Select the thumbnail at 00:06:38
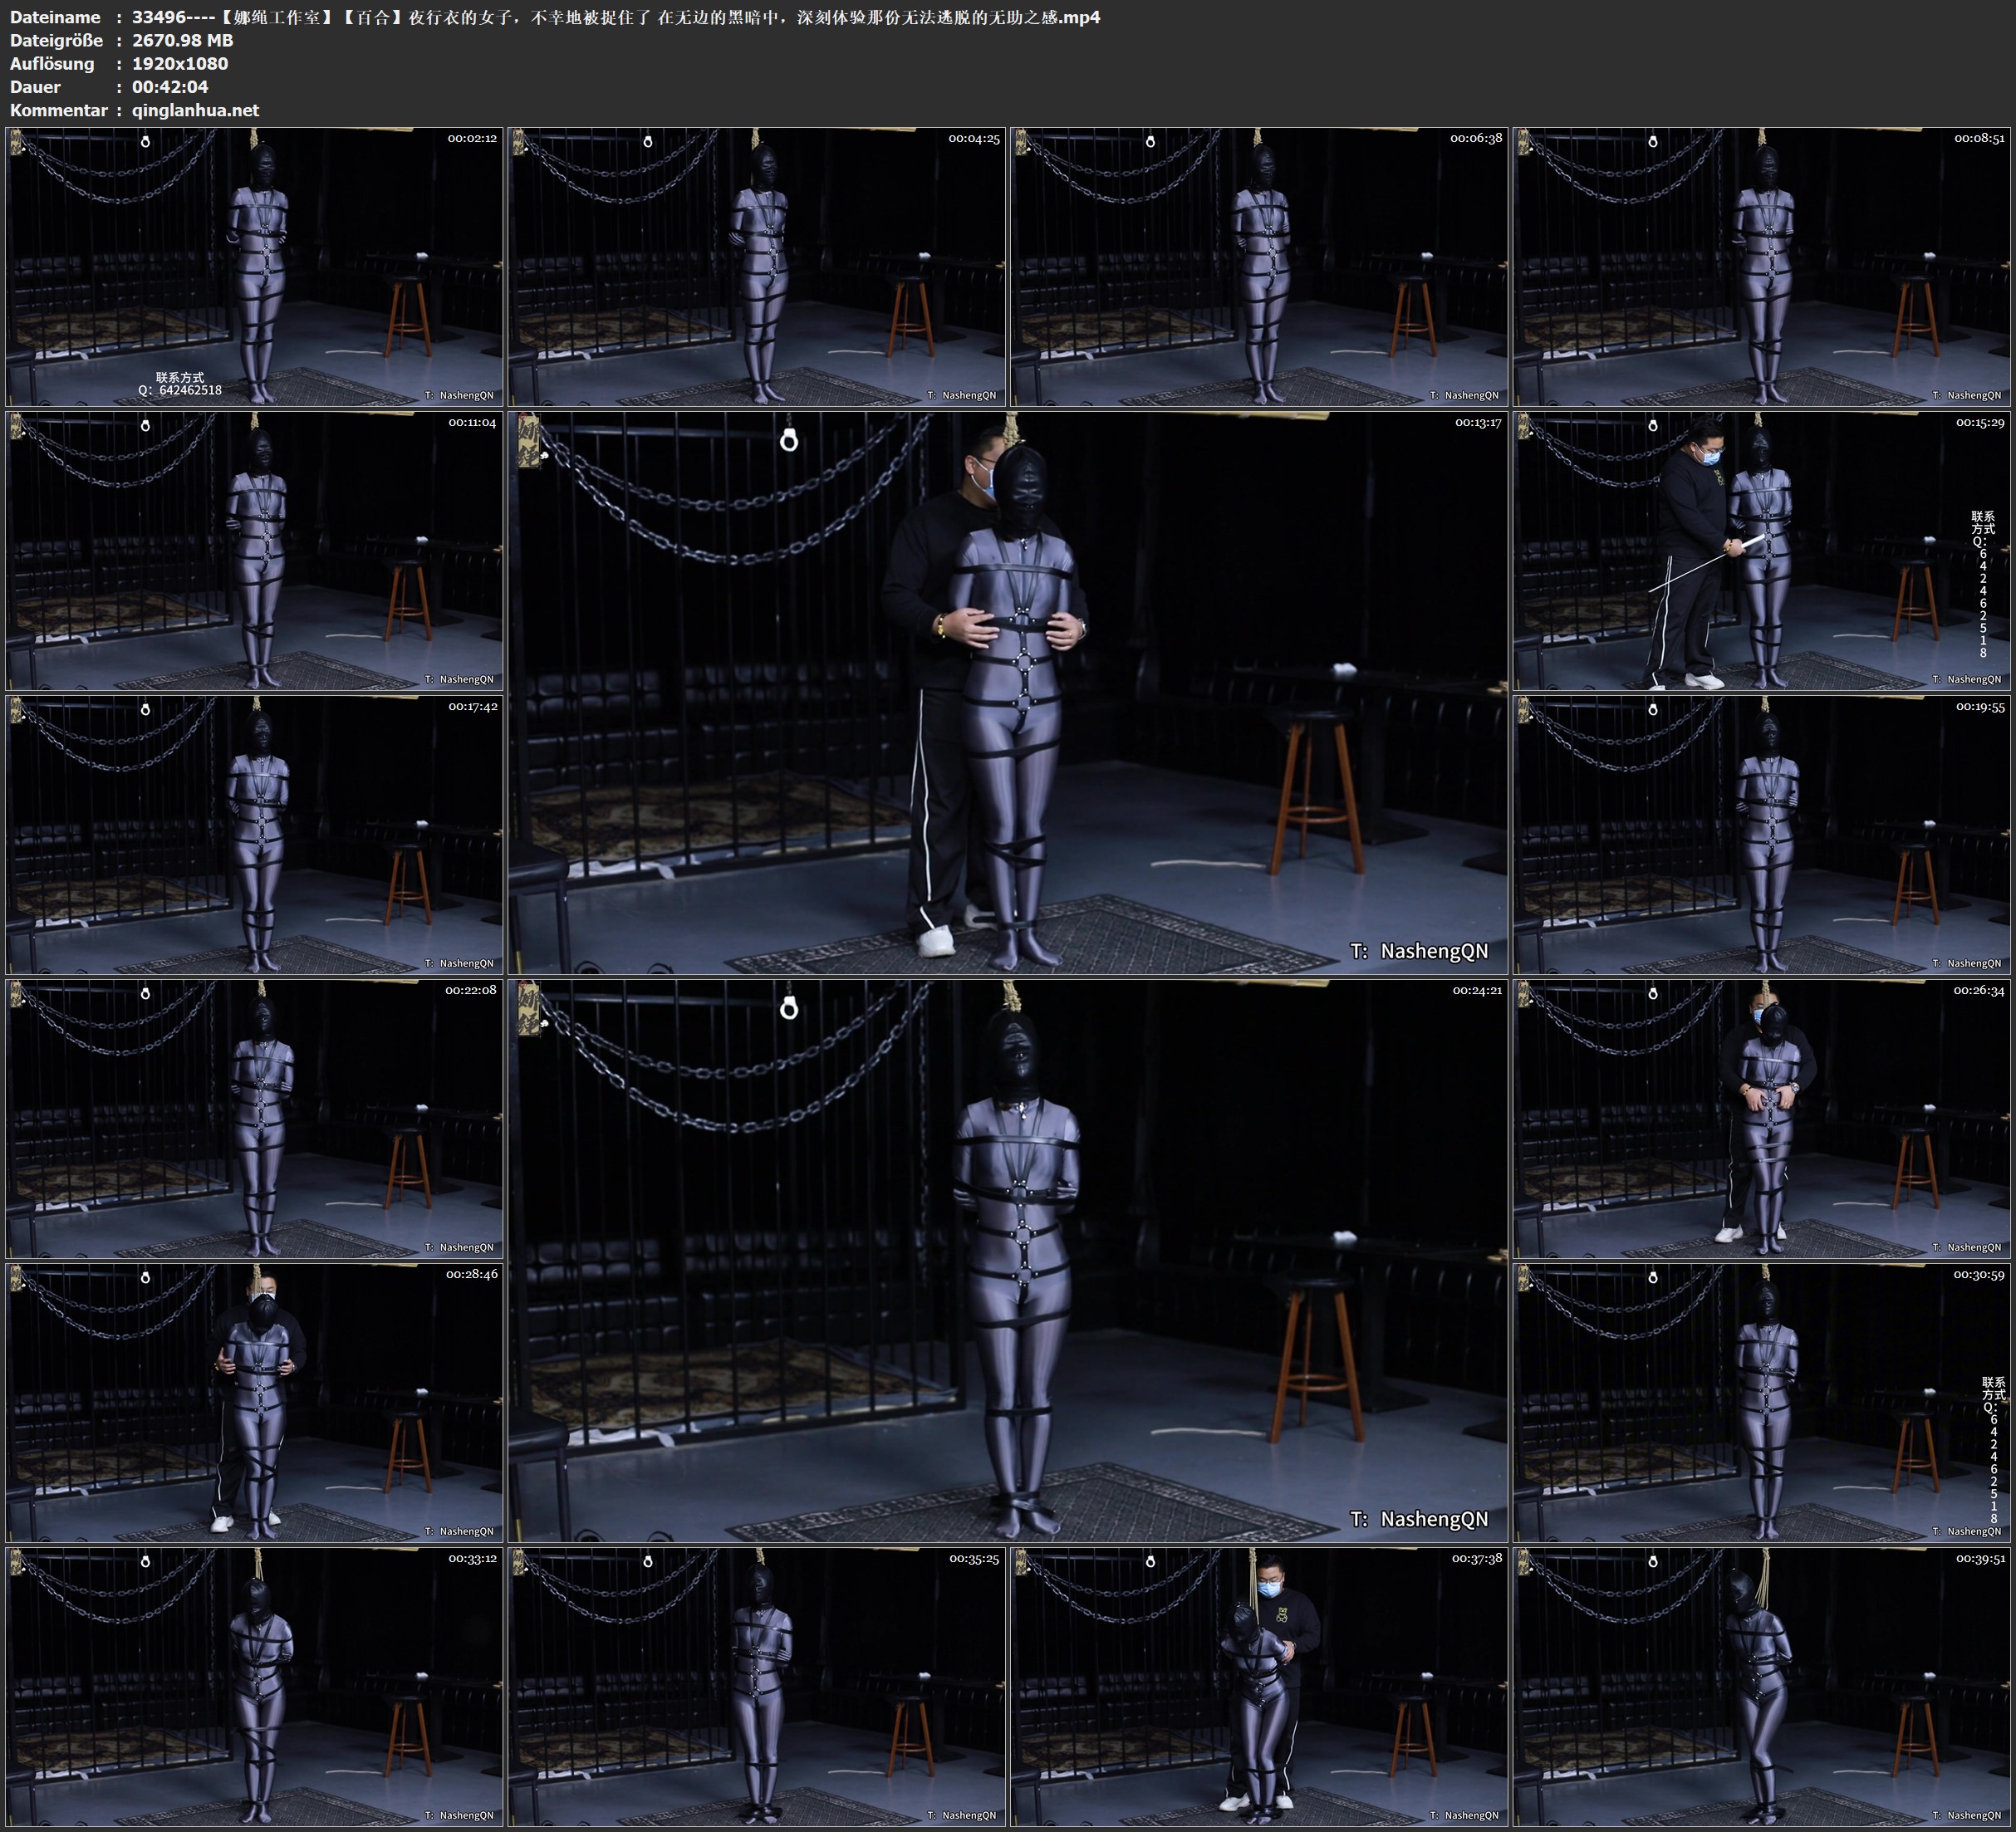Screen dimensions: 2016x1832 point(1259,267)
